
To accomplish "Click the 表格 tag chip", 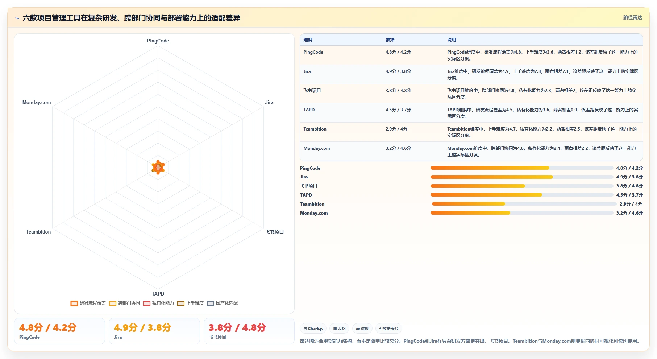I will (340, 329).
